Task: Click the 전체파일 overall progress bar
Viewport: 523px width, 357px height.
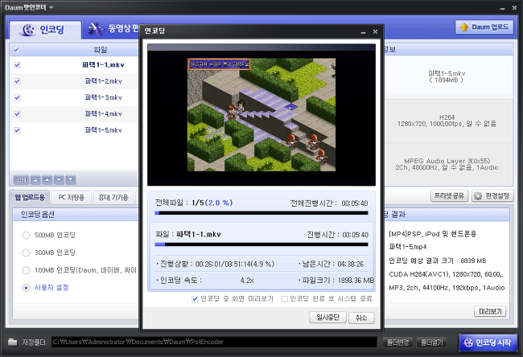Action: coord(261,213)
